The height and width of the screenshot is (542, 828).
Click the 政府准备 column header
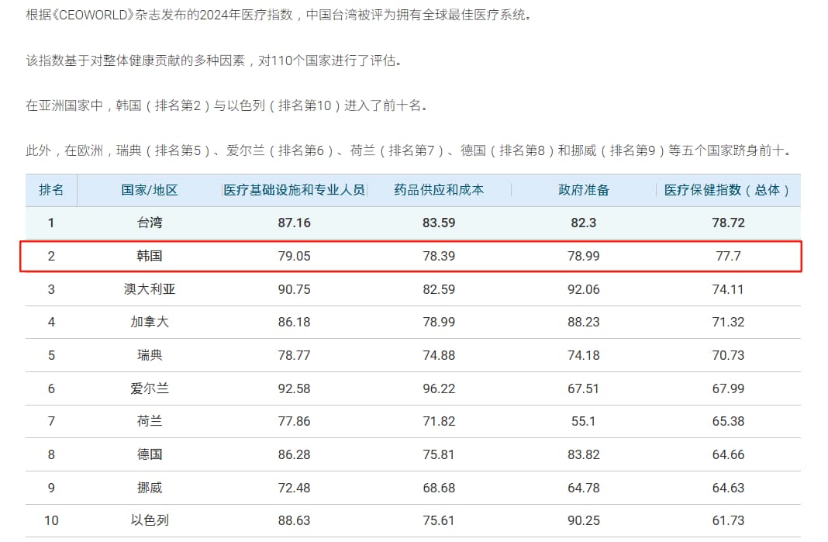(584, 190)
